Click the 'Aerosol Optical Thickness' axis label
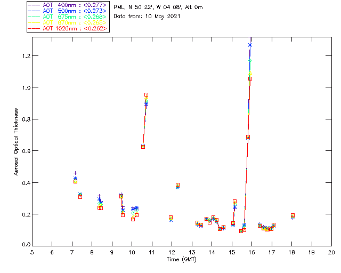Screen dimensions: 341x273 point(16,142)
